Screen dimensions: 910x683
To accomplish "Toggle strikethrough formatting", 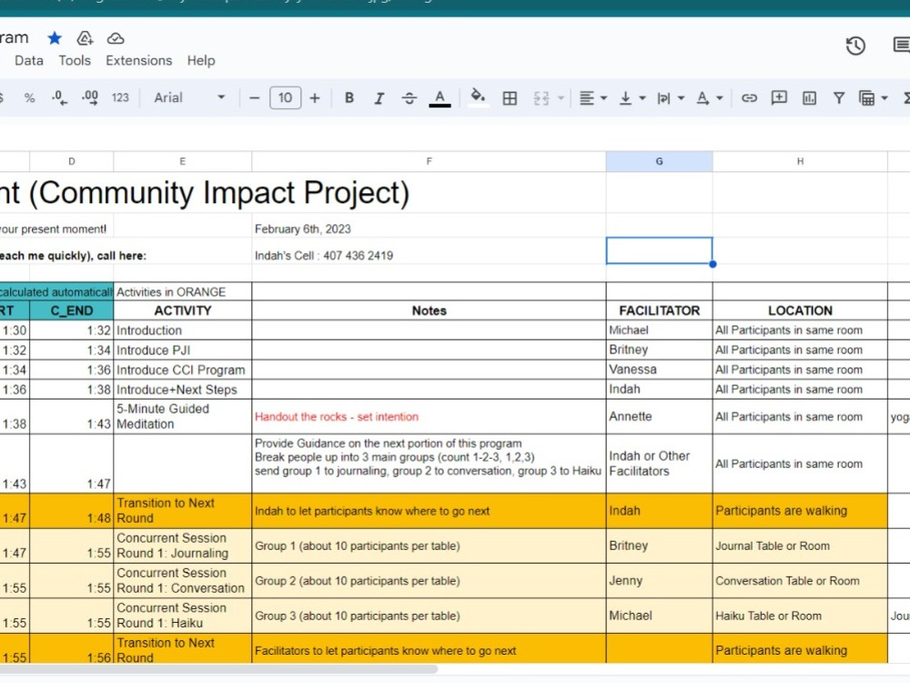I will (409, 98).
